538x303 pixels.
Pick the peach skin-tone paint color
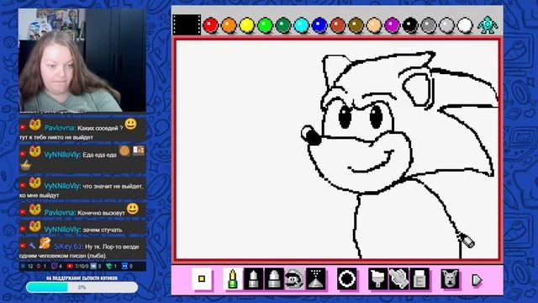pyautogui.click(x=374, y=25)
